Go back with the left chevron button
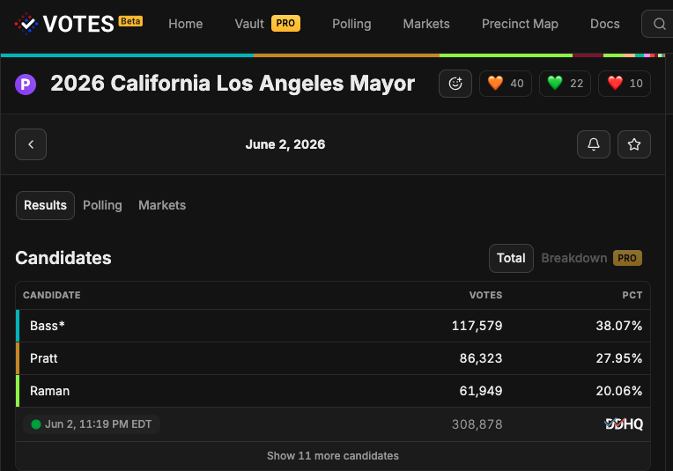Image resolution: width=673 pixels, height=471 pixels. pos(31,144)
